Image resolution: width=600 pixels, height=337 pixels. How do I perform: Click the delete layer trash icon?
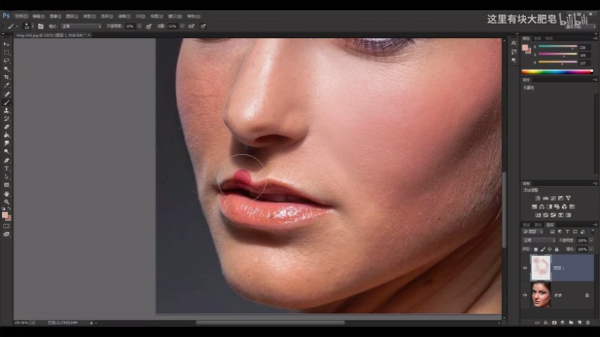pyautogui.click(x=588, y=322)
